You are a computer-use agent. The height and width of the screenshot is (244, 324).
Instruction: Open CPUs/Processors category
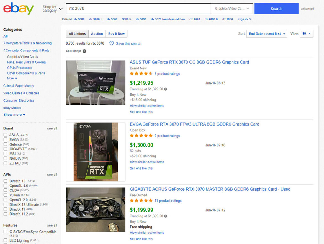[x=20, y=68]
